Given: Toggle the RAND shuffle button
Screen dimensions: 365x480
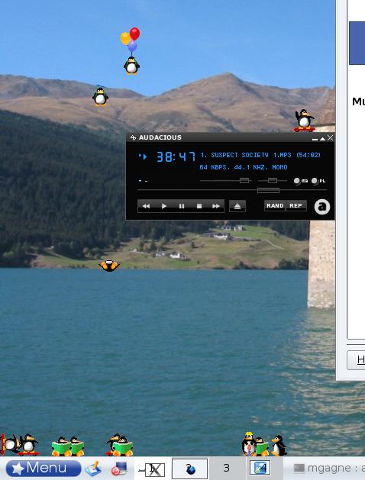Looking at the screenshot, I should click(x=275, y=206).
